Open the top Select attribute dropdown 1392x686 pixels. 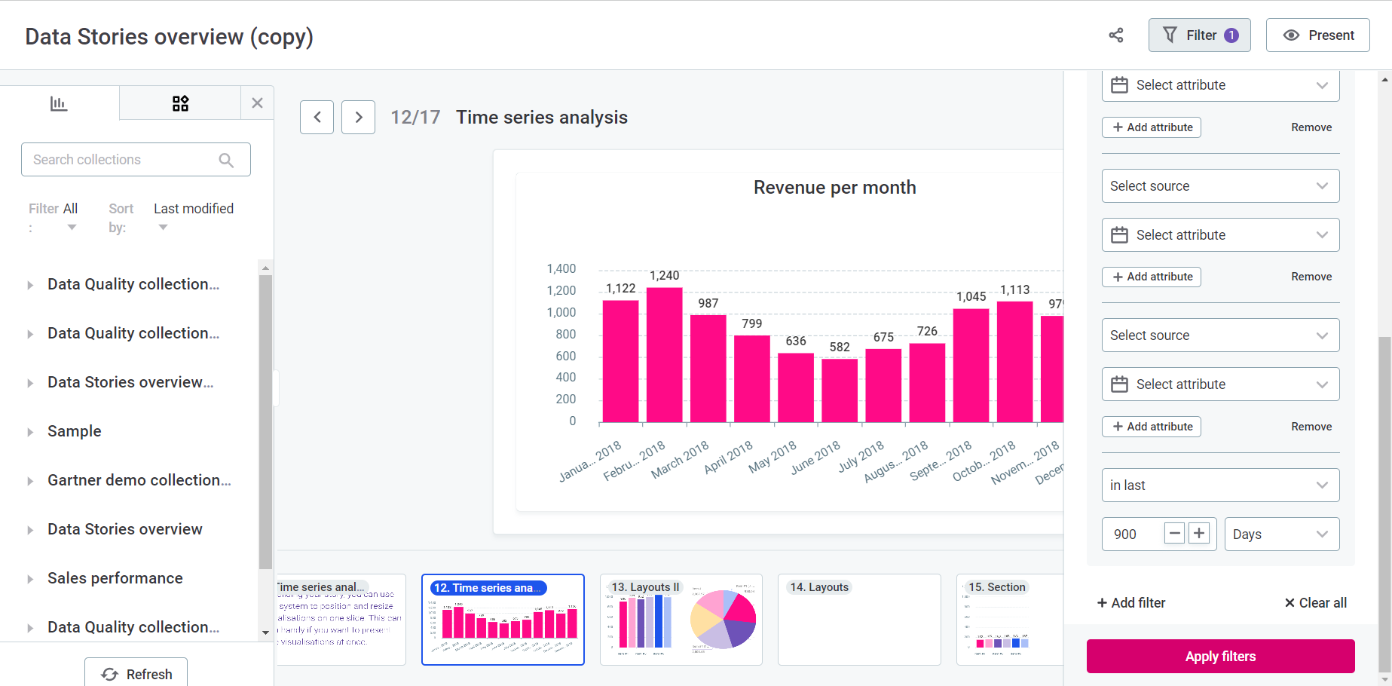pyautogui.click(x=1220, y=85)
